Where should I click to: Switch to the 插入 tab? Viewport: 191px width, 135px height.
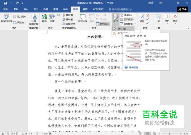click(x=26, y=9)
